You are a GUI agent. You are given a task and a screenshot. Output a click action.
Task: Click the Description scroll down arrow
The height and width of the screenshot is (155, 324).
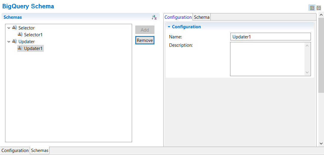pyautogui.click(x=307, y=72)
